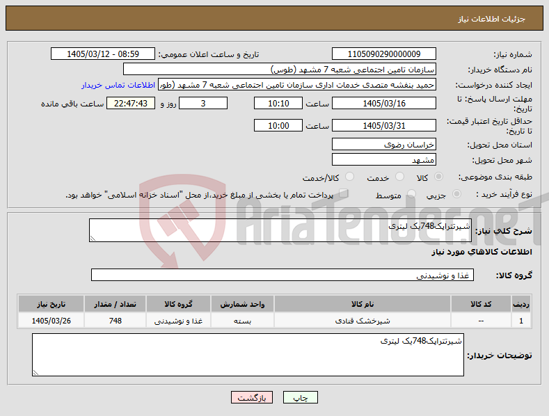Click the تاریخ نیاز column header
Screen dimensions: 549x416
pos(51,304)
